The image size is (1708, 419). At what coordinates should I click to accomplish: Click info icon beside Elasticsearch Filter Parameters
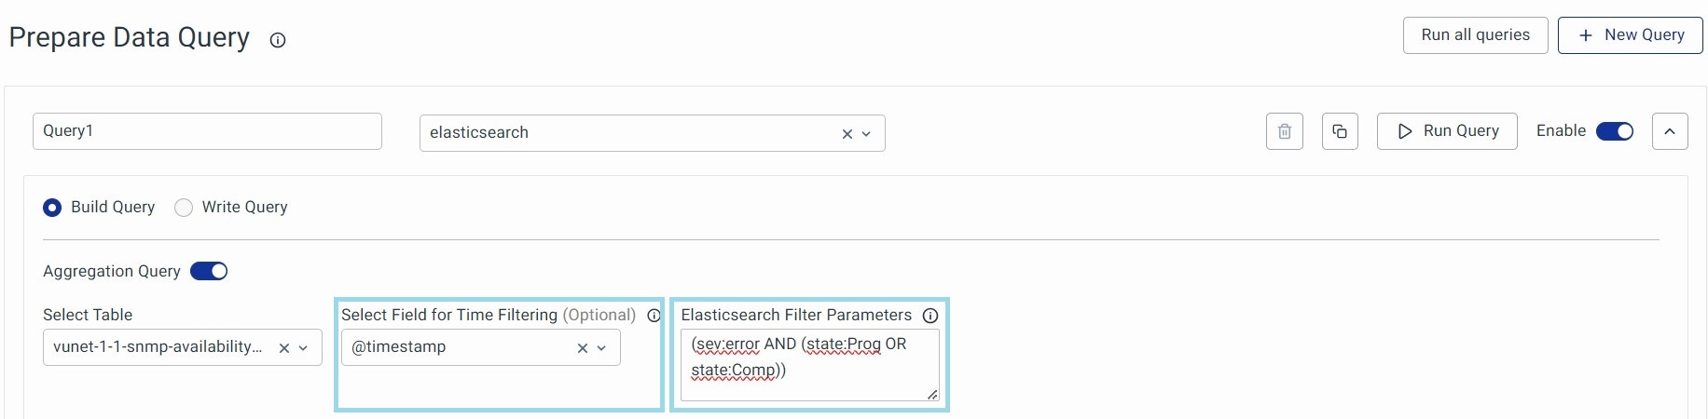(x=930, y=316)
